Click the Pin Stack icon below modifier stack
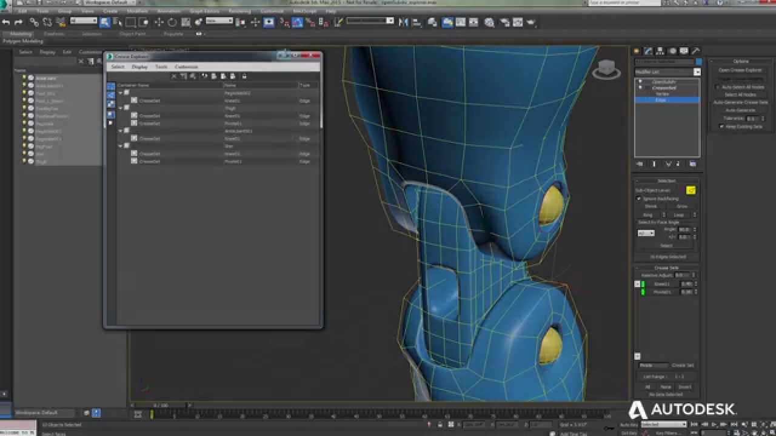The image size is (776, 436). pos(640,164)
